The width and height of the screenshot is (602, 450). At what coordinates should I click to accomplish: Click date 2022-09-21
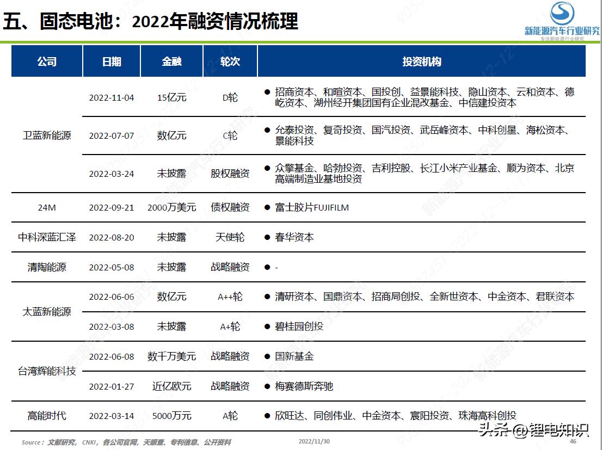coord(112,208)
